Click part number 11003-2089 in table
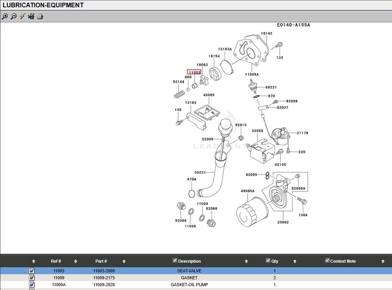This screenshot has width=392, height=290. point(104,271)
